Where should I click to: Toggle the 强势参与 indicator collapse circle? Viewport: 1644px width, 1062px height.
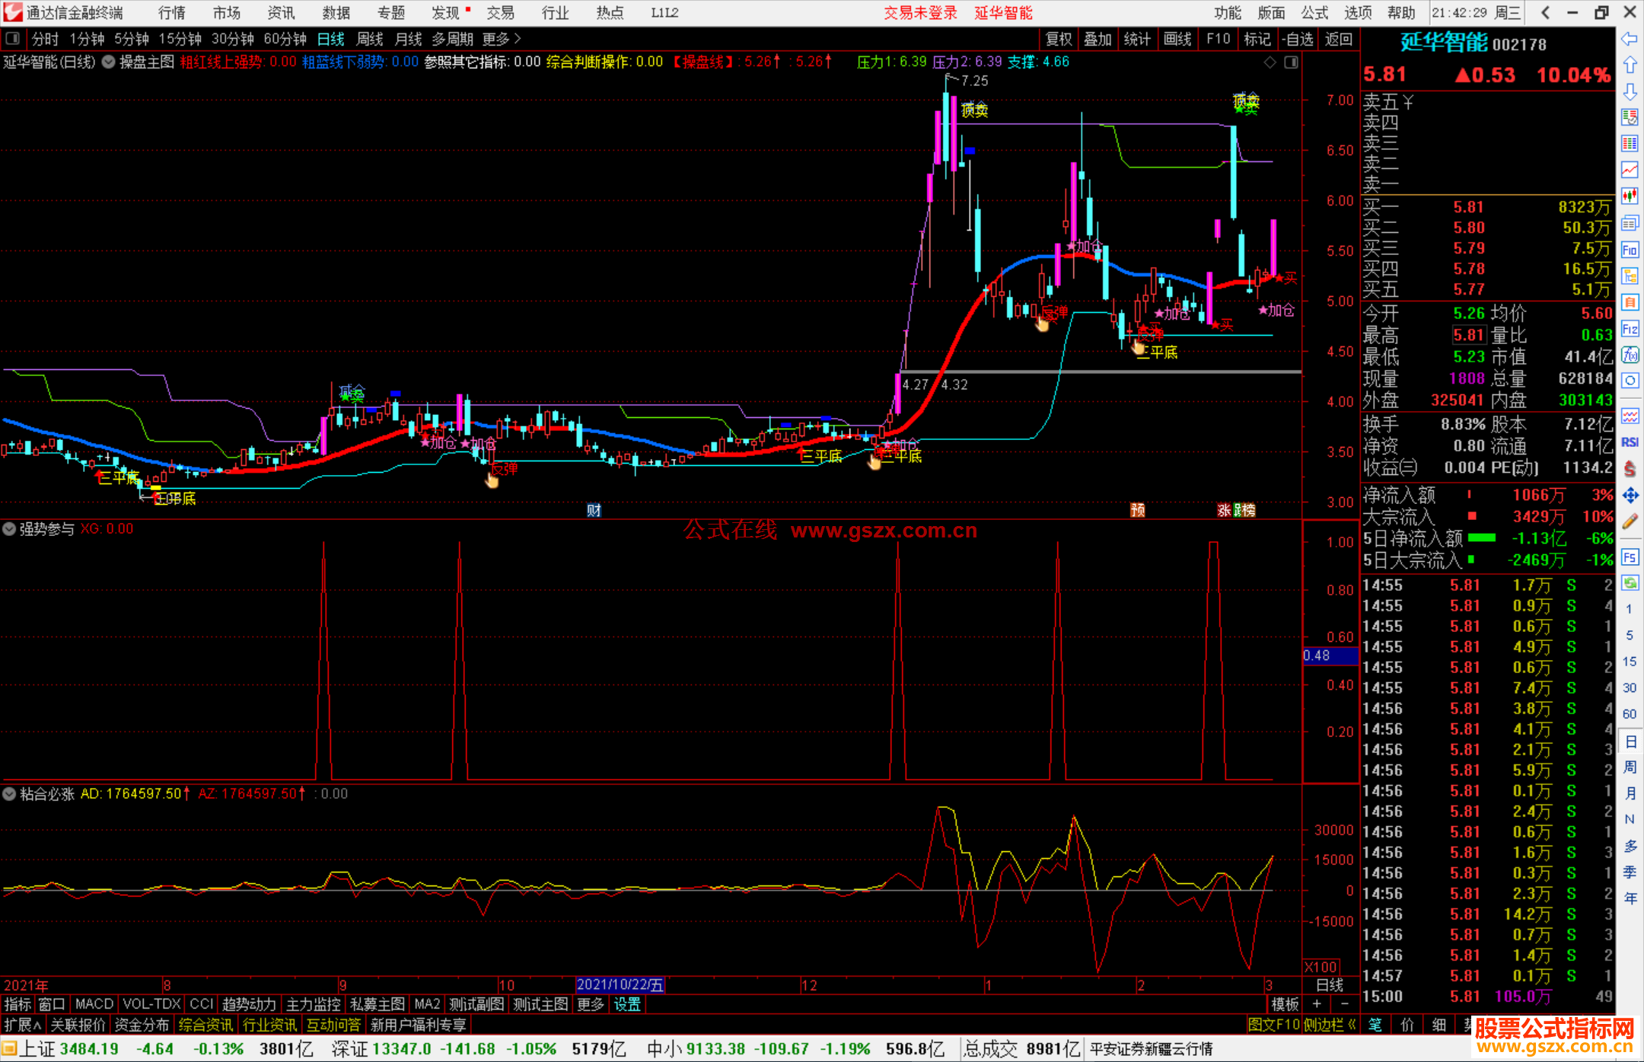9,528
